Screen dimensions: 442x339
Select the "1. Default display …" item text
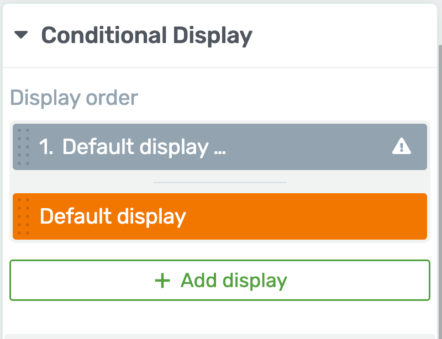click(x=132, y=147)
